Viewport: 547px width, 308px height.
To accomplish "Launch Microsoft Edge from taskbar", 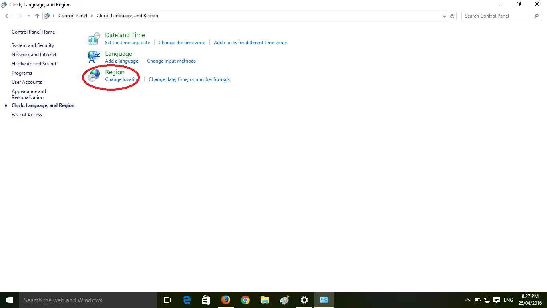I will (x=187, y=300).
